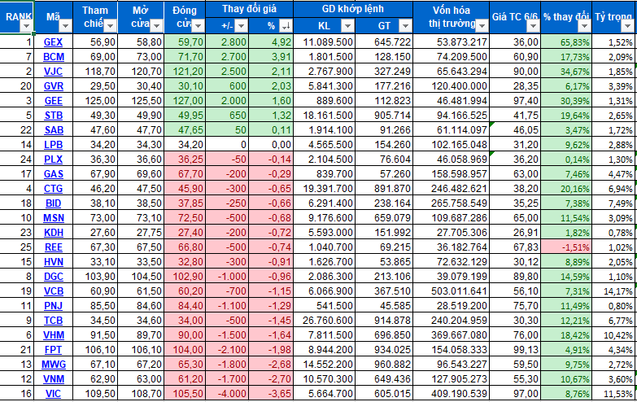Viewport: 637px width, 402px height.
Task: Open the sorted % column filter dropdown
Action: point(286,26)
